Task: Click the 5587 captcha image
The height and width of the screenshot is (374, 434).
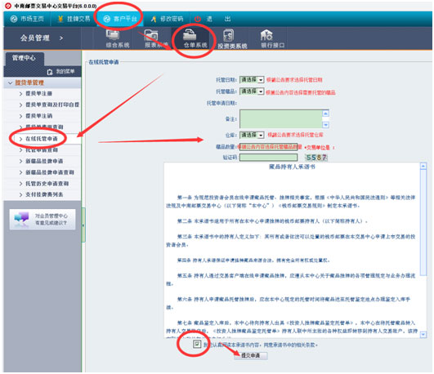Action: click(x=316, y=158)
